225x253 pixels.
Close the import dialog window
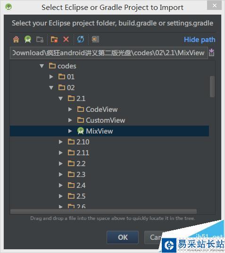(215, 5)
